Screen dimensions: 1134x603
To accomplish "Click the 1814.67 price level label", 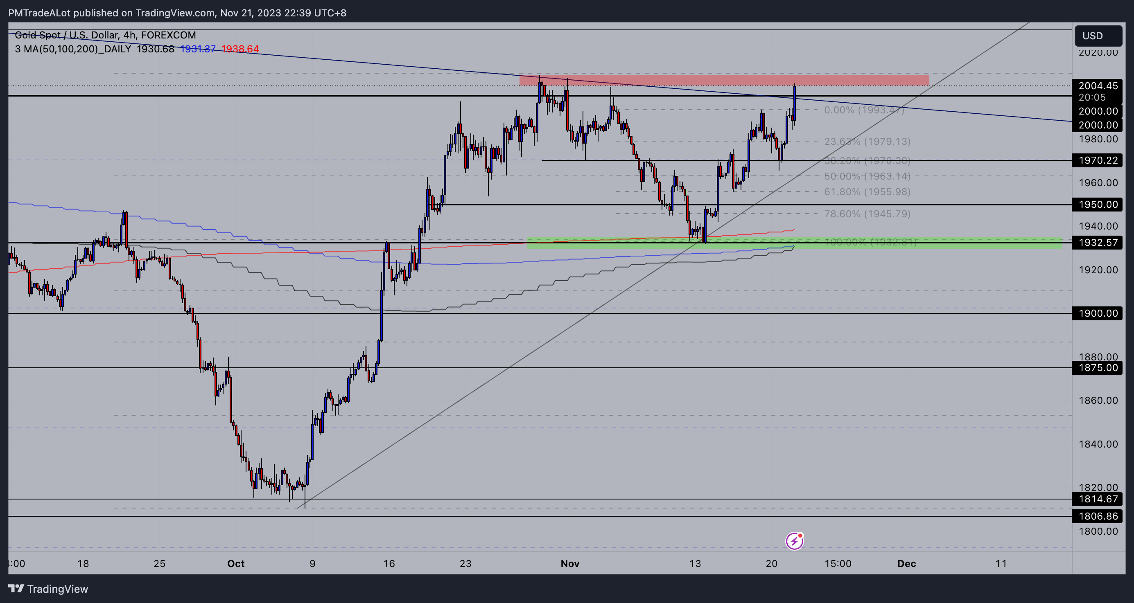I will tap(1098, 499).
